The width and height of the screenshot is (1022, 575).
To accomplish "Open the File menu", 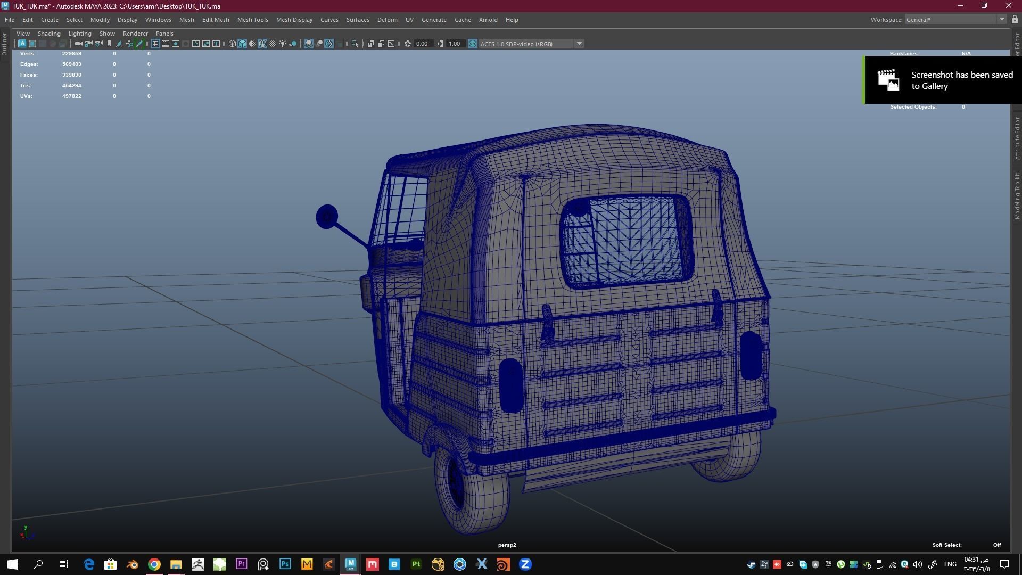I will point(10,20).
